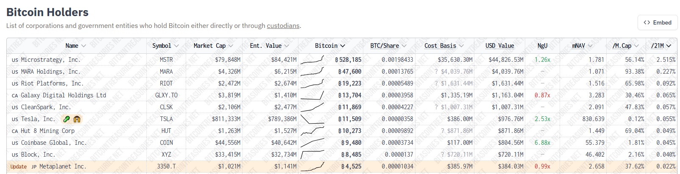The height and width of the screenshot is (174, 680).
Task: Open the Tesla, Inc. company name
Action: 38,119
